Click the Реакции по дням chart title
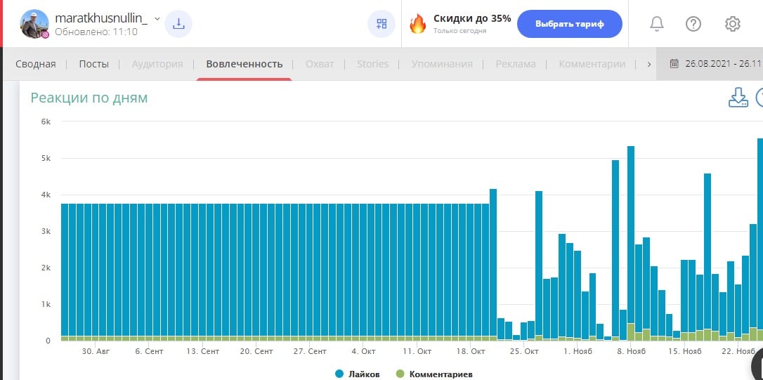 coord(89,98)
